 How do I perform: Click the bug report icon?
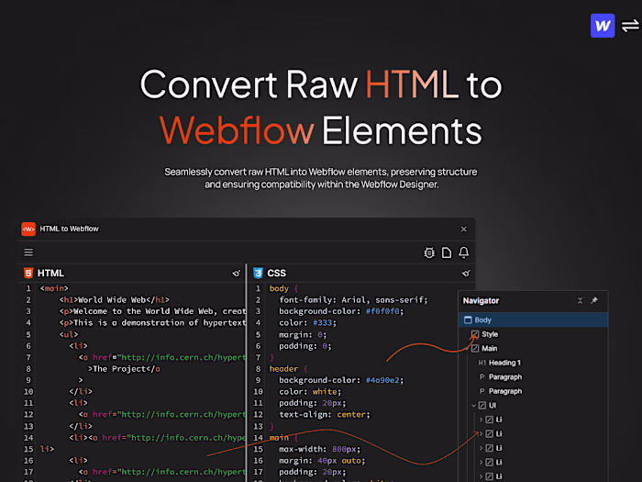429,252
